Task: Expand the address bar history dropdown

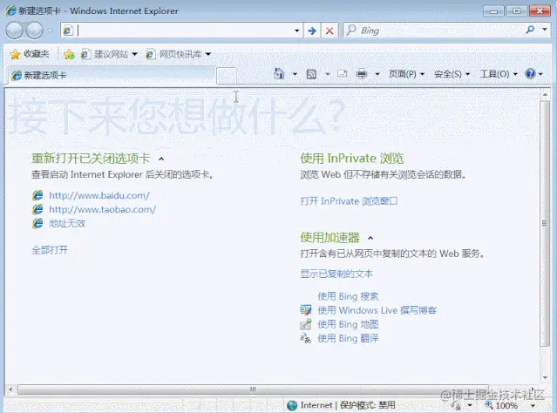Action: pos(297,30)
